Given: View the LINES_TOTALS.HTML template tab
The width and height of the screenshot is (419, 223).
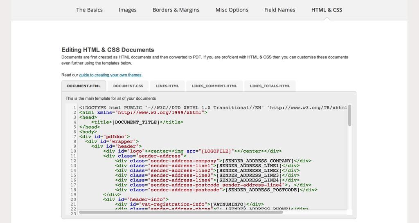Looking at the screenshot, I should [270, 86].
